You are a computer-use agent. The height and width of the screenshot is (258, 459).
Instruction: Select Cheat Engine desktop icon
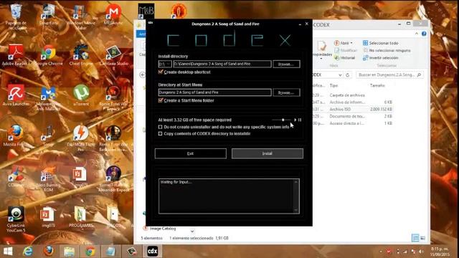click(81, 55)
